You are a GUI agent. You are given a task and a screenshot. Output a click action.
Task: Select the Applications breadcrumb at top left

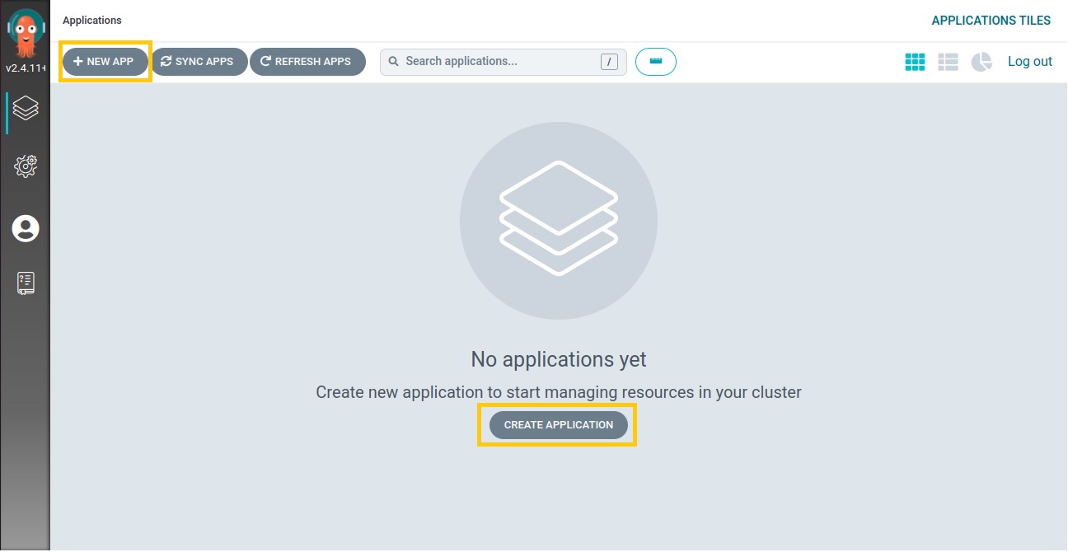point(92,21)
